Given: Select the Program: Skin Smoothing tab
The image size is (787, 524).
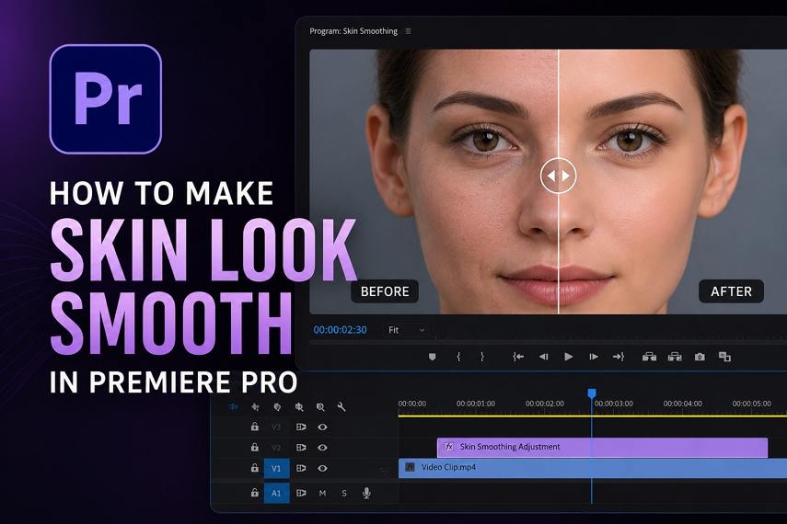Looking at the screenshot, I should (x=353, y=31).
